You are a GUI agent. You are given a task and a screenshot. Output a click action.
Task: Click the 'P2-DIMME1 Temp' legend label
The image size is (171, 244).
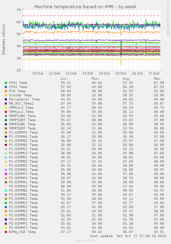click(x=23, y=215)
